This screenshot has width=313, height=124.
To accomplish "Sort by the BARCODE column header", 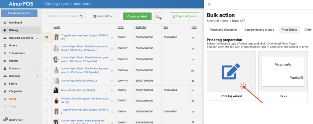I will (141, 27).
